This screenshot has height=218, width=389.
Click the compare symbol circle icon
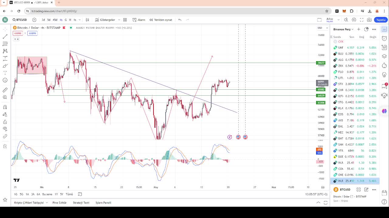click(34, 20)
